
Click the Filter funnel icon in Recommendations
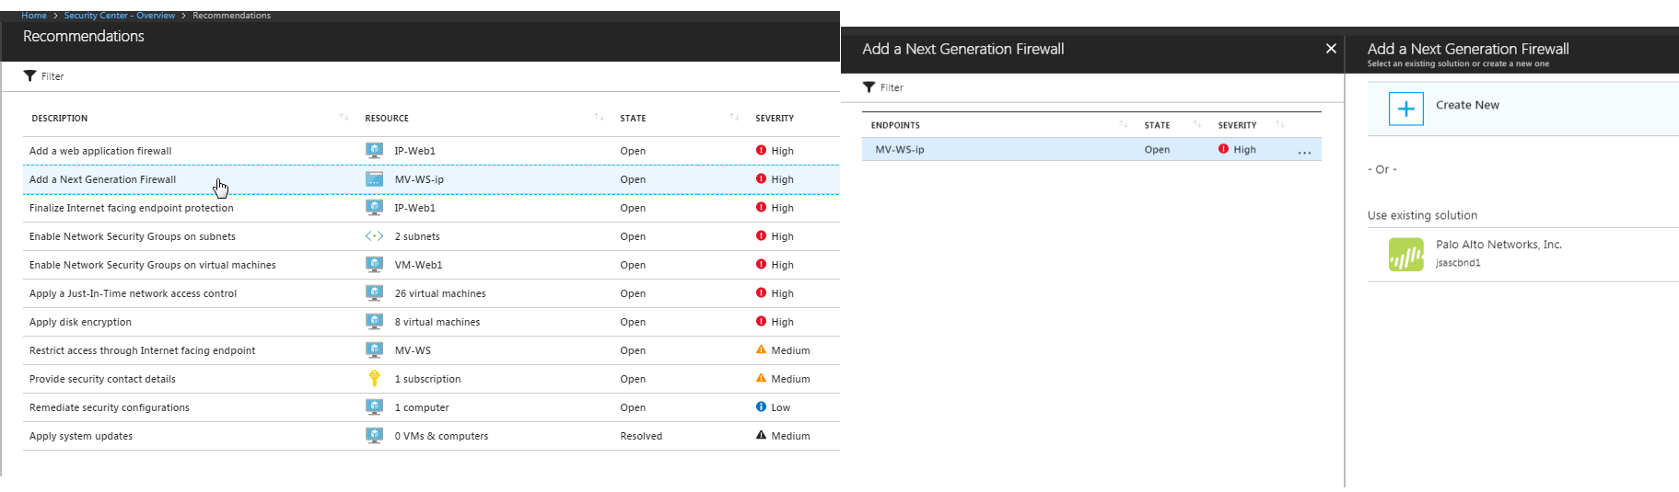pos(29,76)
